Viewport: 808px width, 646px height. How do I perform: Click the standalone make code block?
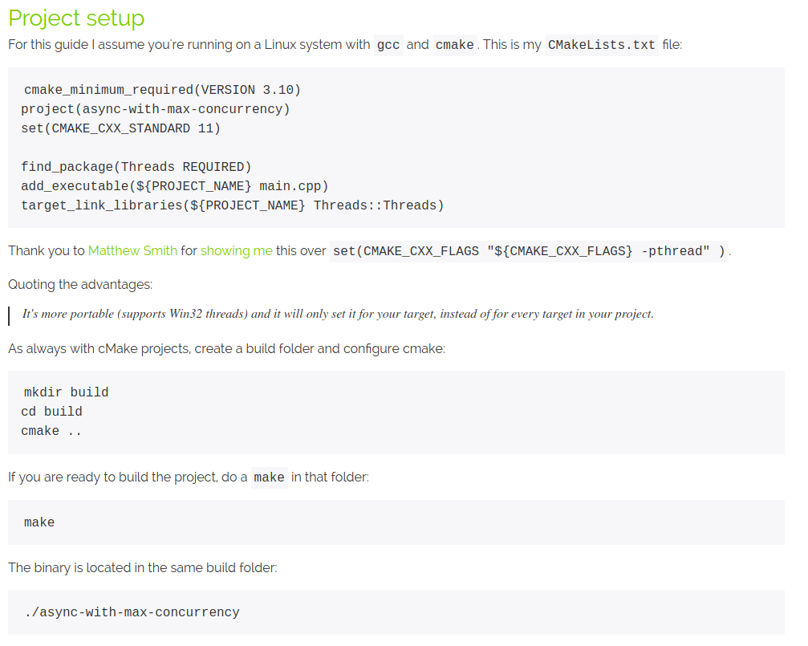(39, 522)
